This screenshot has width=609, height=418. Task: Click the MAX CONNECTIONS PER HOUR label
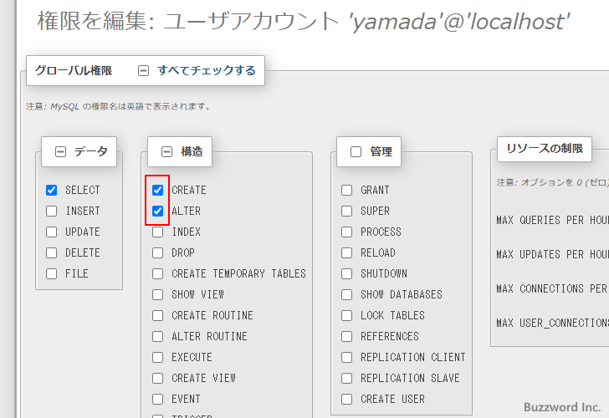click(552, 288)
